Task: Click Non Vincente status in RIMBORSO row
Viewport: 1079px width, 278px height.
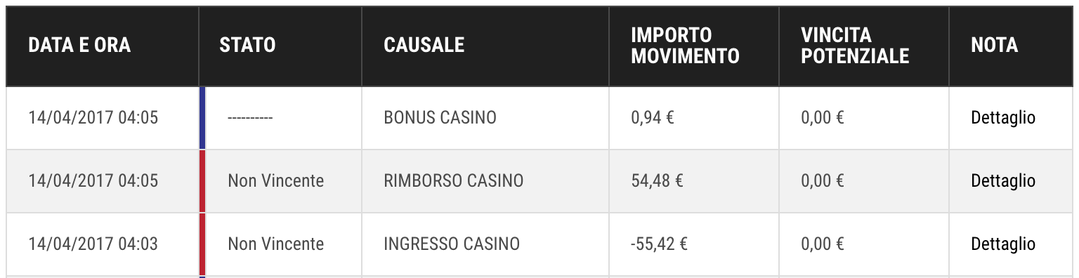Action: pos(275,181)
